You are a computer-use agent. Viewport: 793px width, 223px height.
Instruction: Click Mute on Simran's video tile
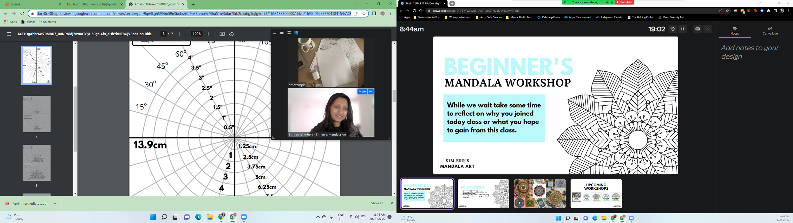(362, 91)
